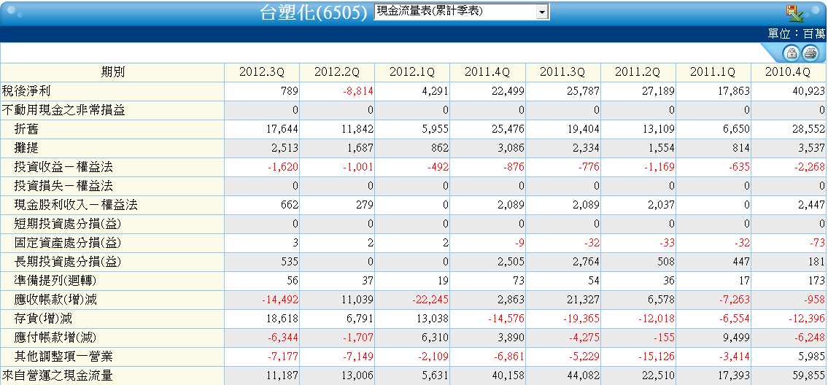Click the 59,855 operating cash flow value
Image resolution: width=828 pixels, height=385 pixels.
click(809, 376)
